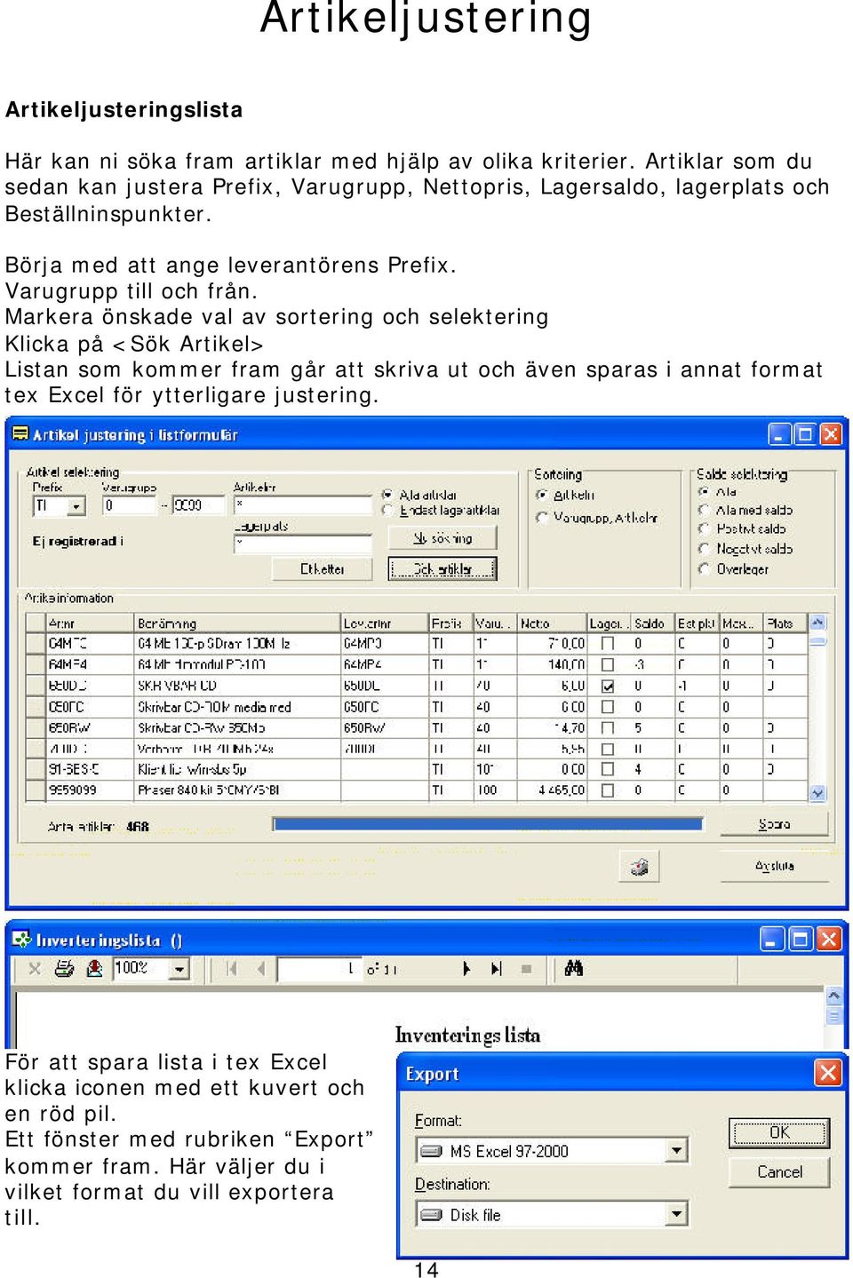The image size is (853, 1278).
Task: Click the page number field in Inventeringslista
Action: tap(319, 969)
